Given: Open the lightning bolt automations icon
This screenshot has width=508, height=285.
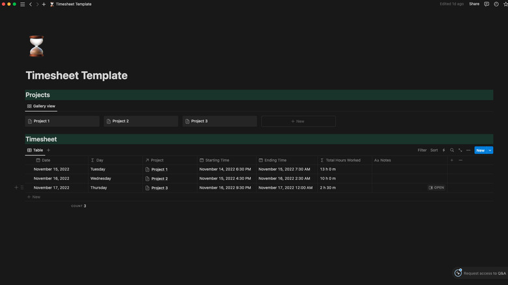Looking at the screenshot, I should click(444, 150).
